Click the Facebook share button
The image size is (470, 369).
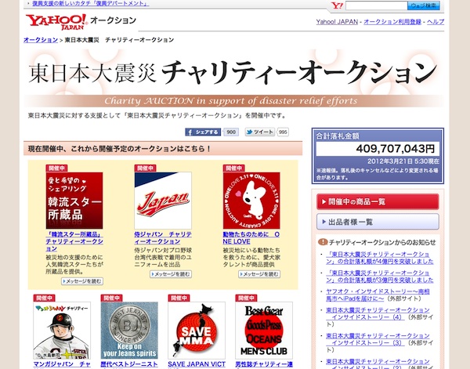204,132
